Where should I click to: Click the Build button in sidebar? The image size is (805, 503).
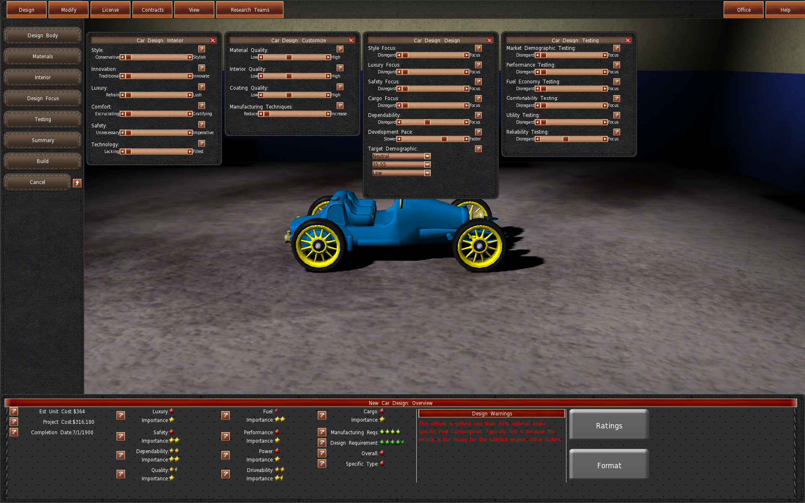[43, 161]
